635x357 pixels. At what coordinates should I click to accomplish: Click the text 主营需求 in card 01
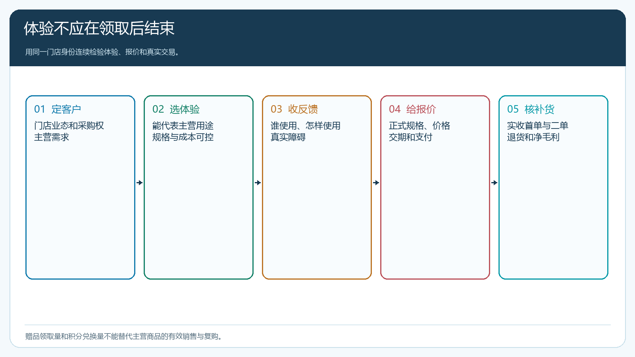52,137
